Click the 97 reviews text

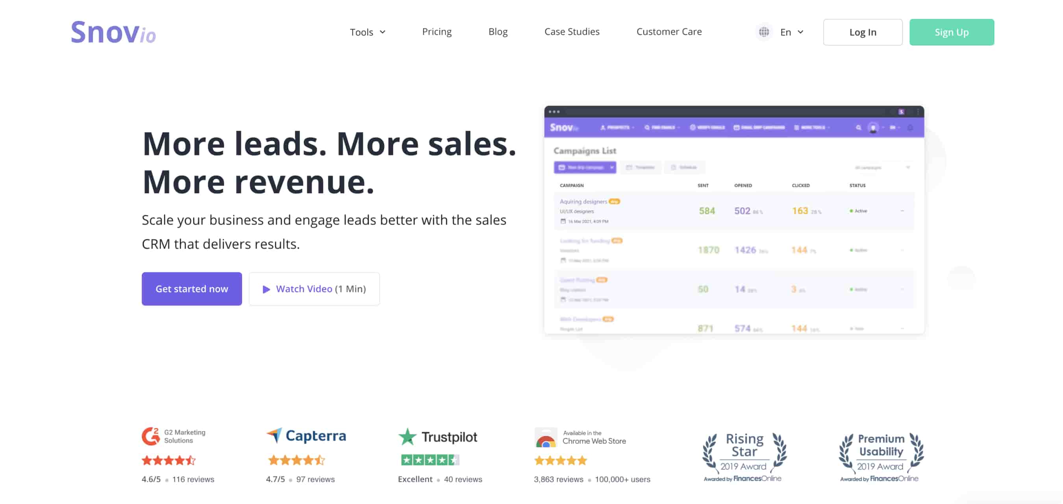point(315,479)
